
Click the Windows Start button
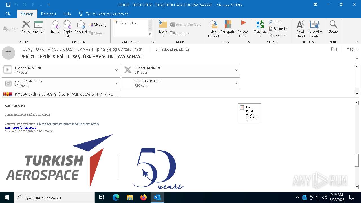pyautogui.click(x=7, y=197)
